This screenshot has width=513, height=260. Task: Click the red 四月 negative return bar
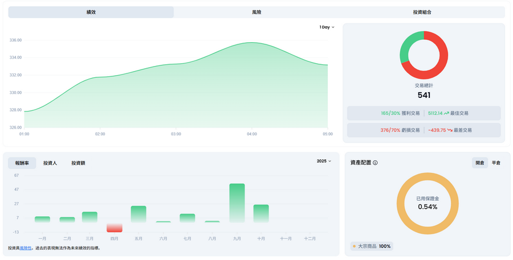click(x=114, y=228)
